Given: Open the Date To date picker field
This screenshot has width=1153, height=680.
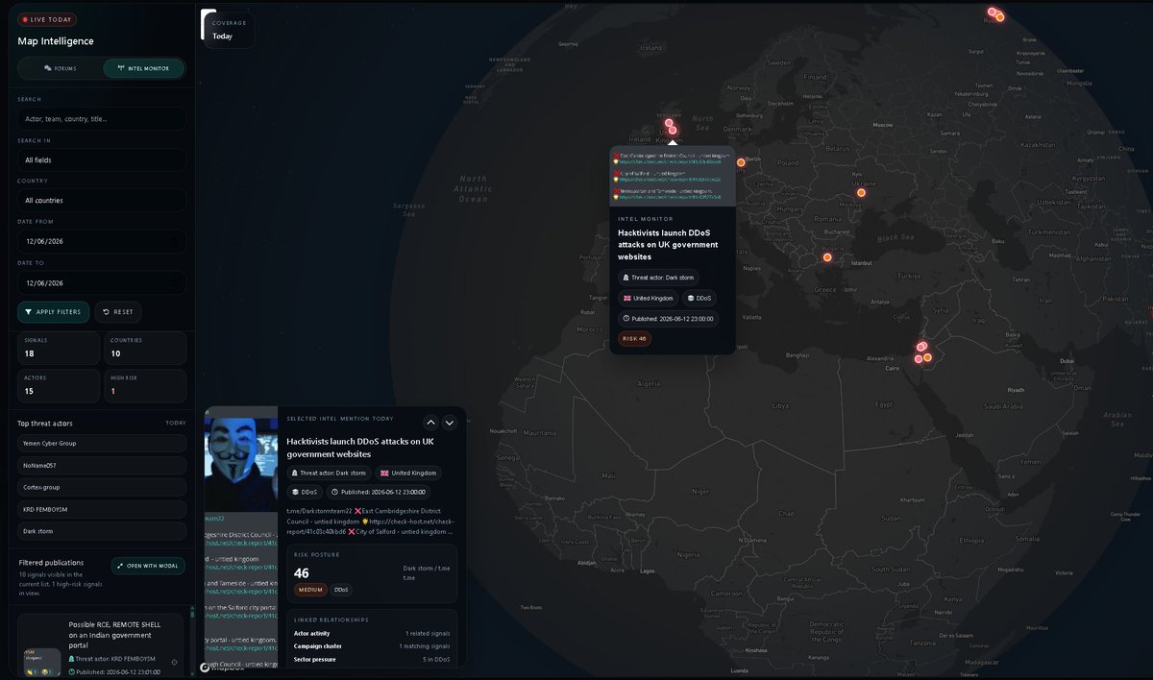Looking at the screenshot, I should [x=102, y=282].
